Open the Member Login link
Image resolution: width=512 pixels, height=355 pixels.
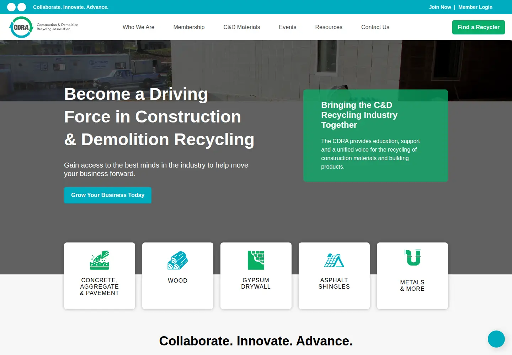[475, 7]
